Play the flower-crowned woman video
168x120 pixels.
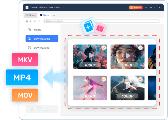point(128,56)
